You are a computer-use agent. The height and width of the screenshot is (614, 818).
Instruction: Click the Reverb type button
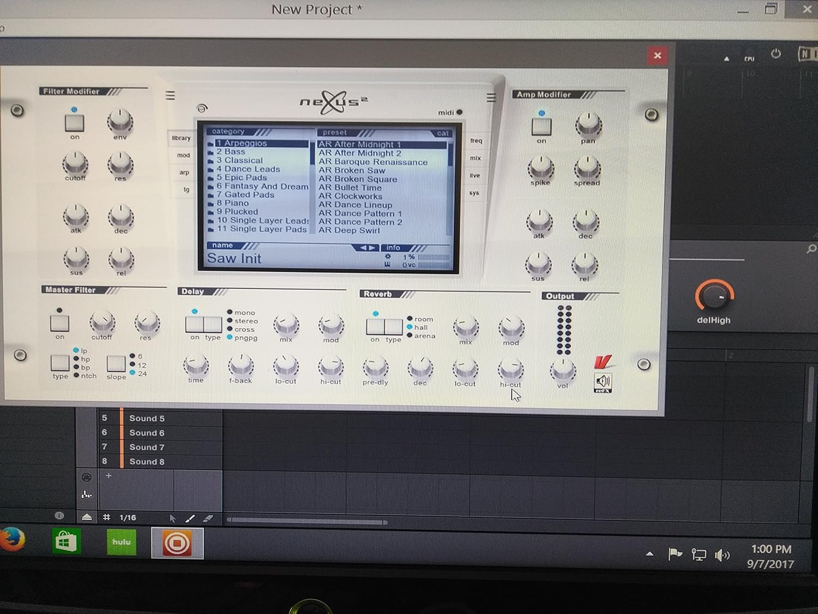(393, 326)
